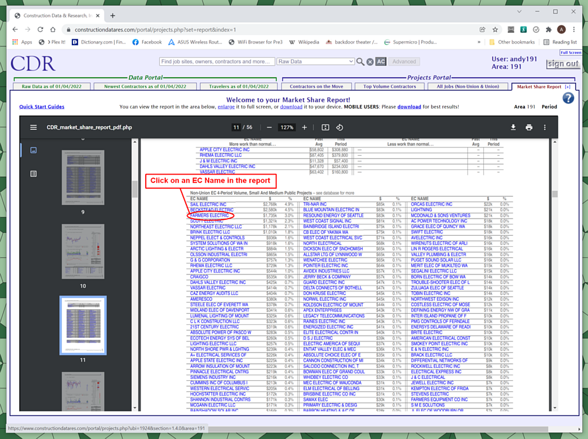Image resolution: width=588 pixels, height=439 pixels.
Task: Open APPLE CITY ELECTRIC INC top entry
Action: 224,150
